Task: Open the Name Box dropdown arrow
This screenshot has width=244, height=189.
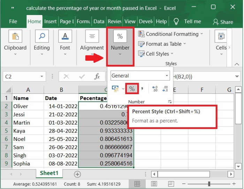Action: [42, 76]
